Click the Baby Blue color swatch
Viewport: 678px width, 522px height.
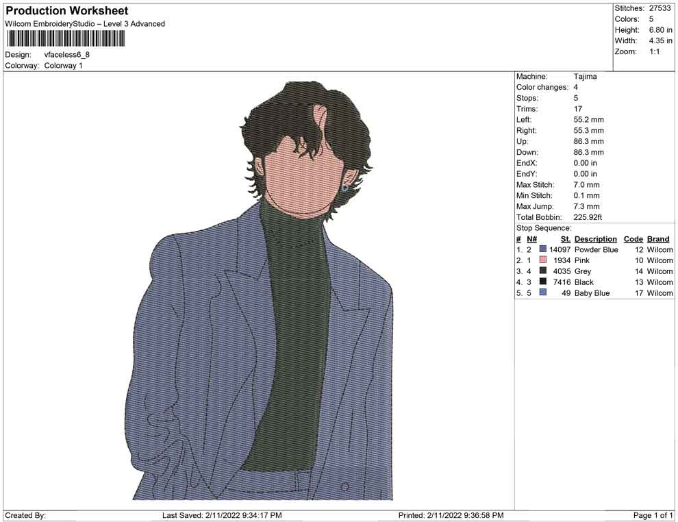542,293
